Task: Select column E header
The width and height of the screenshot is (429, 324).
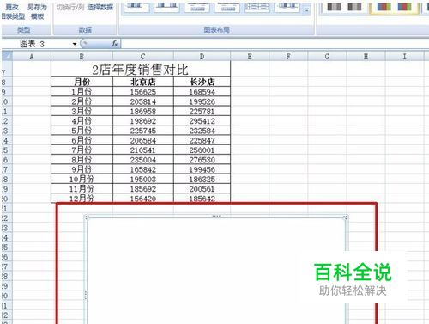Action: (x=250, y=56)
